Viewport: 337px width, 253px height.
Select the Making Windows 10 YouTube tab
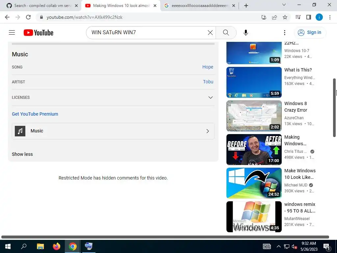pos(120,6)
